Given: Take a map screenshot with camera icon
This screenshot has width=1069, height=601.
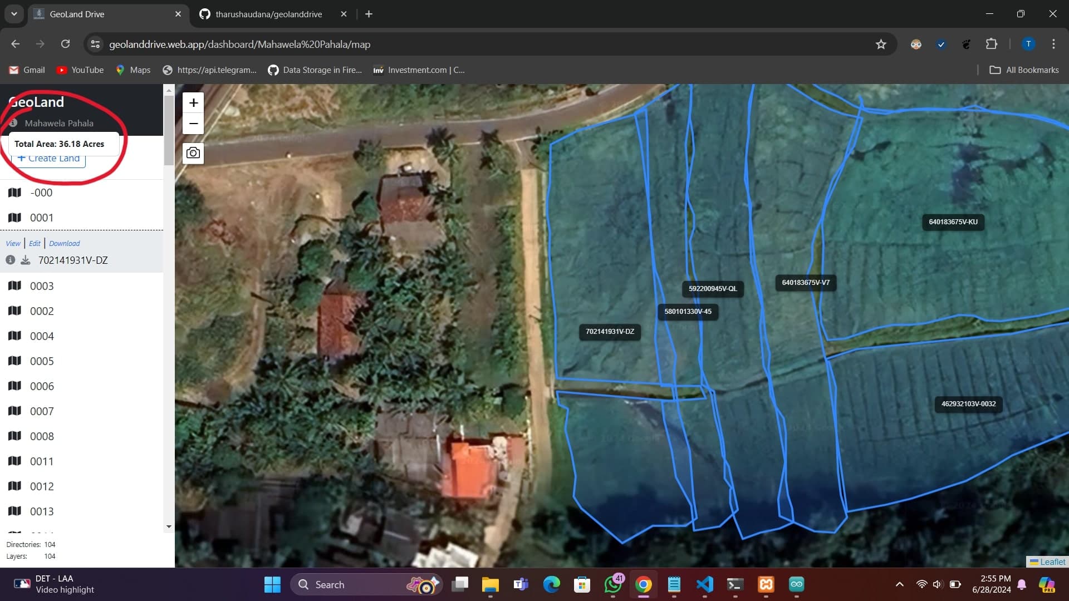Looking at the screenshot, I should point(193,153).
